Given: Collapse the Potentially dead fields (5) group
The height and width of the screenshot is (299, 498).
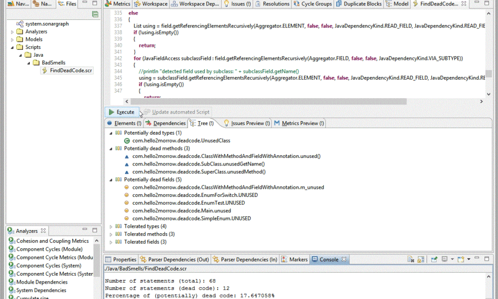Looking at the screenshot, I should click(111, 179).
